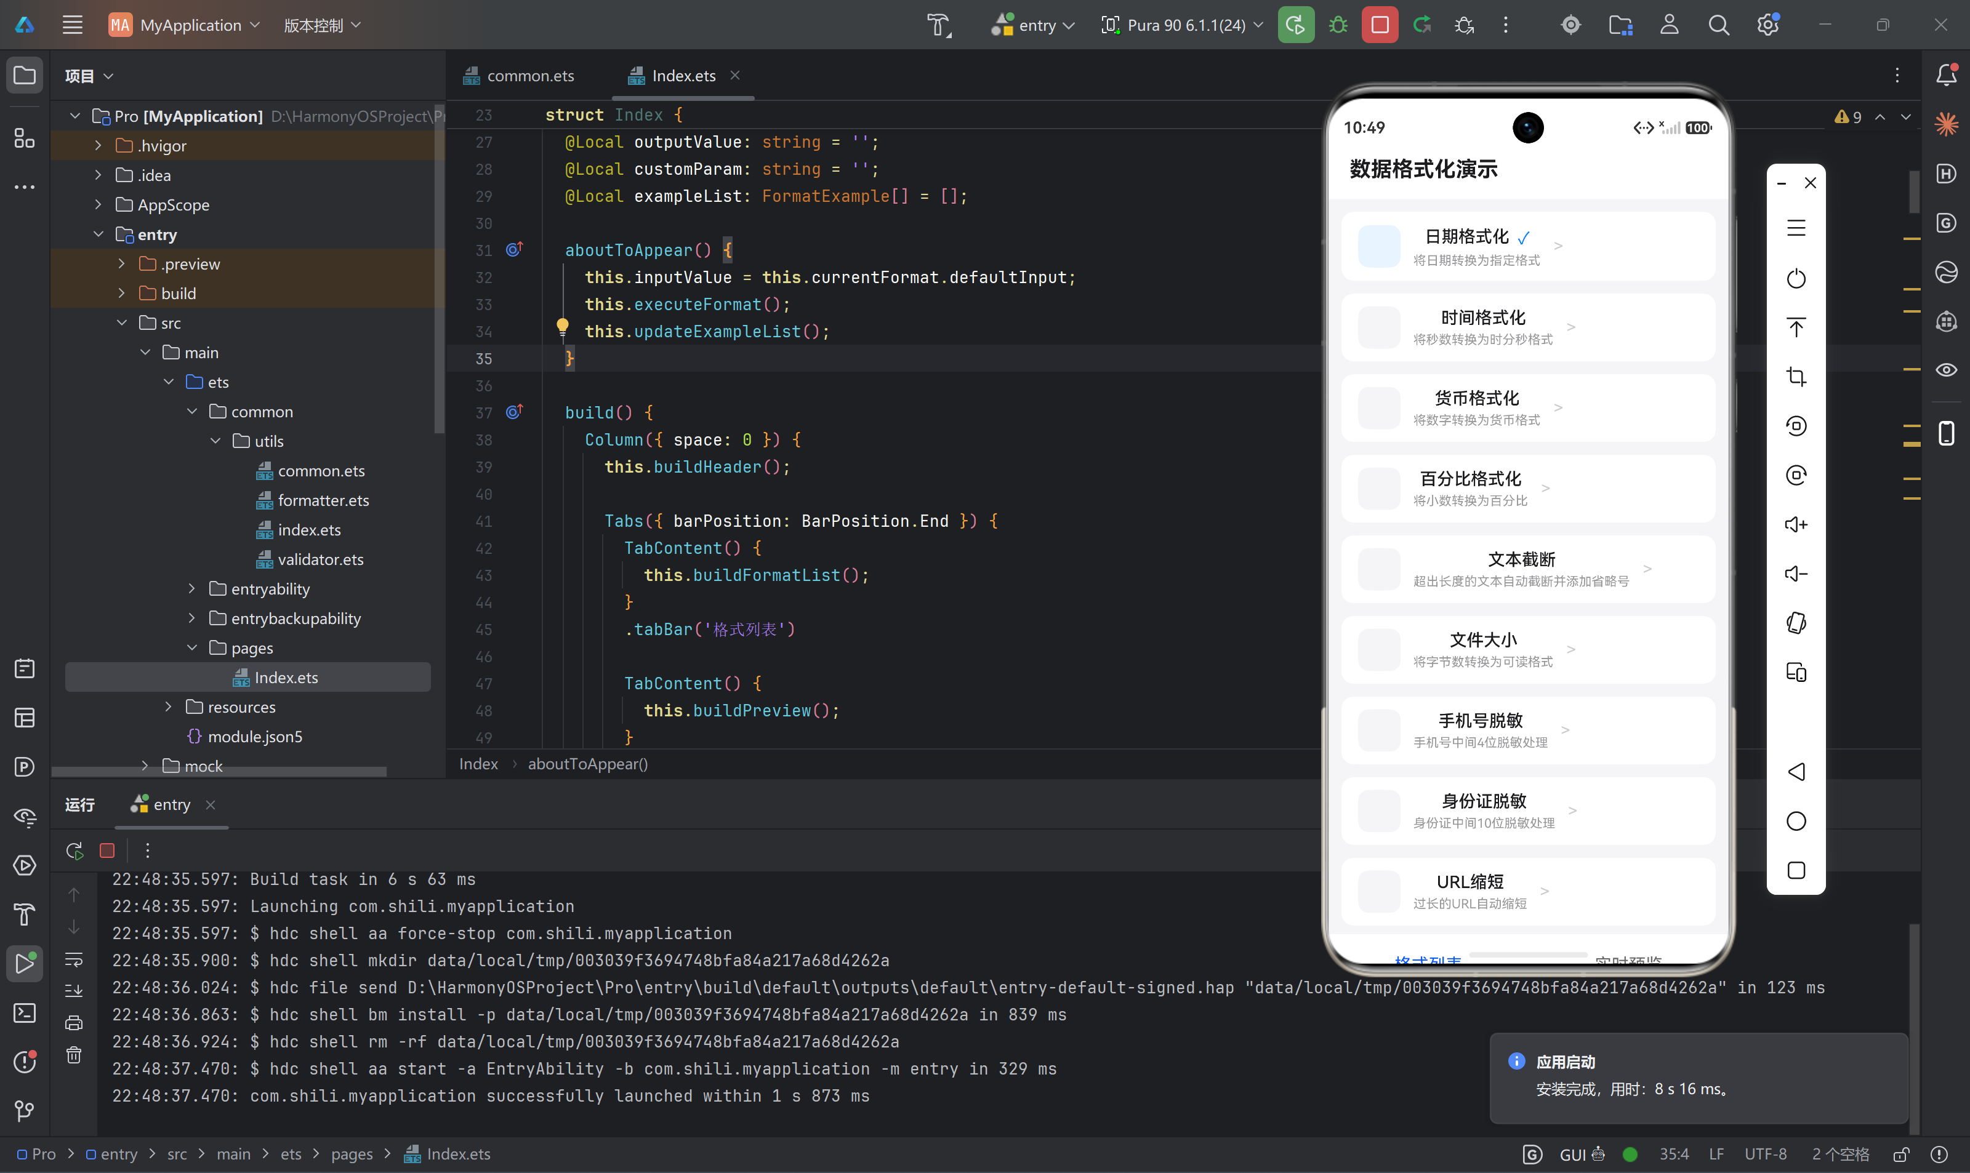Increase emulator volume

1796,524
